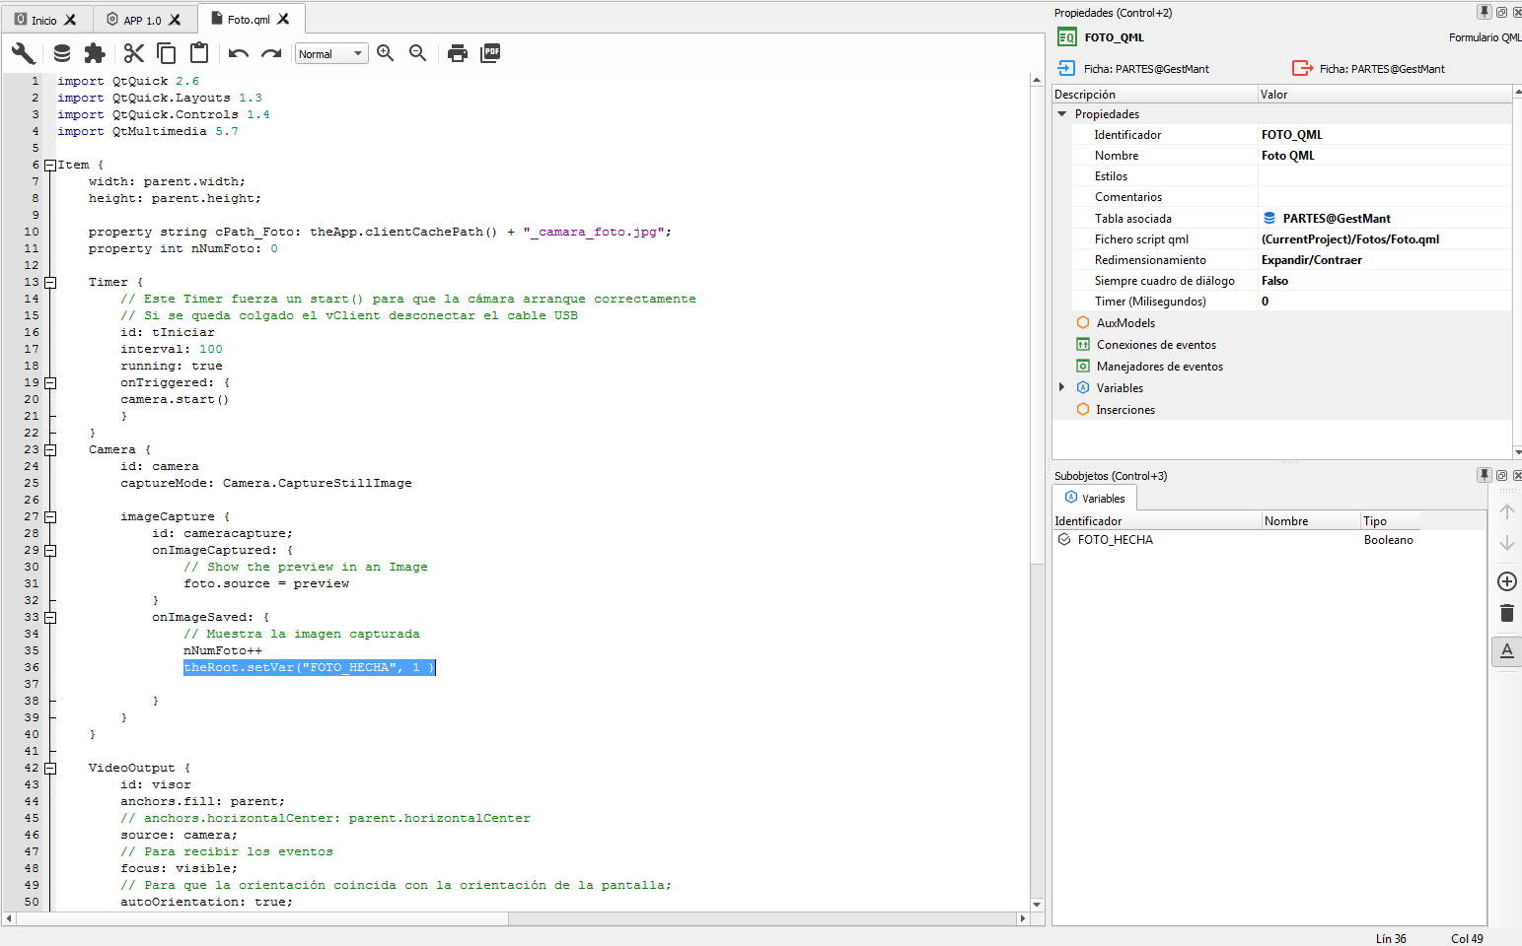The width and height of the screenshot is (1522, 946).
Task: Click the database icon in the toolbar
Action: 62,53
